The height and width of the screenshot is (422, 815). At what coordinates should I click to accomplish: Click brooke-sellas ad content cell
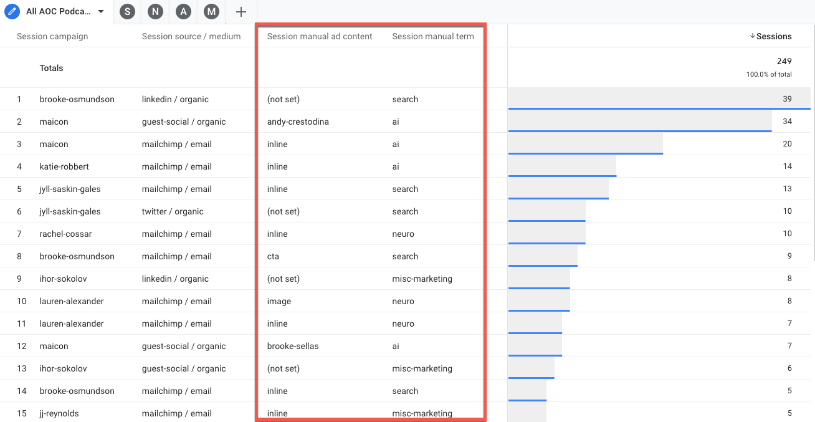coord(293,346)
